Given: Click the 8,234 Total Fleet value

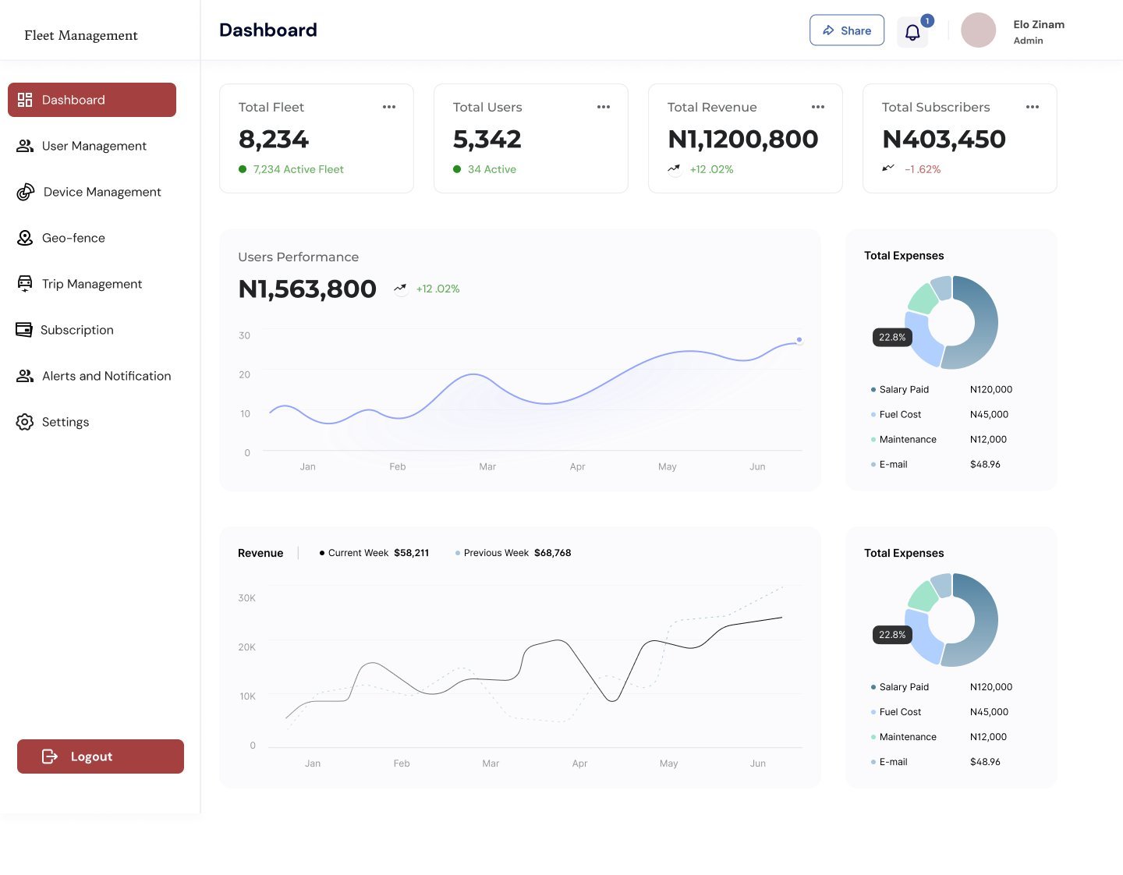Looking at the screenshot, I should [x=274, y=139].
